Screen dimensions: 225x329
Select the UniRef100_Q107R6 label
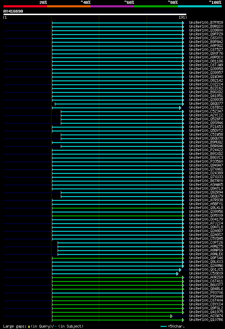click(206, 320)
